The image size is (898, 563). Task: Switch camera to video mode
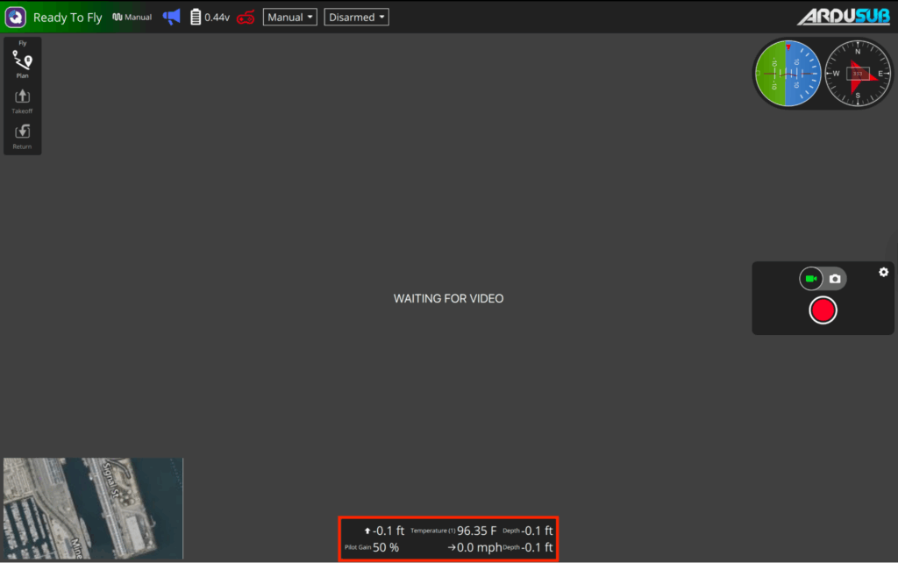click(811, 279)
